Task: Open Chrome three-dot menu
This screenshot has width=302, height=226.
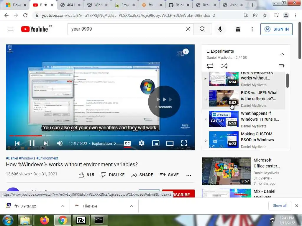Action: click(296, 15)
